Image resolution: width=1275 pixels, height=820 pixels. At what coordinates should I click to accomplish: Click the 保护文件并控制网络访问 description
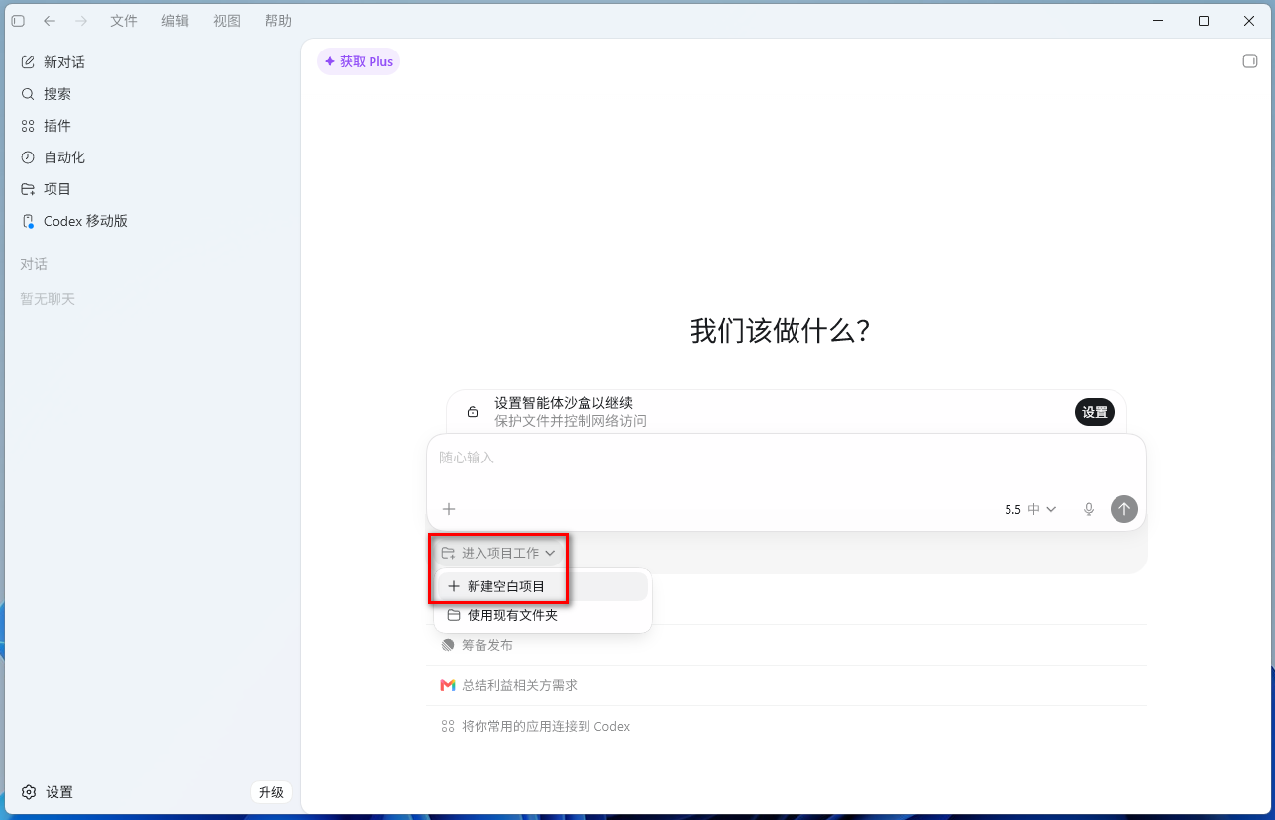coord(571,421)
